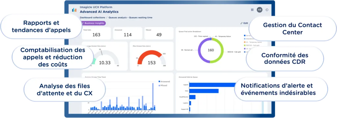Select the Sales queue bar

[x=204, y=91]
